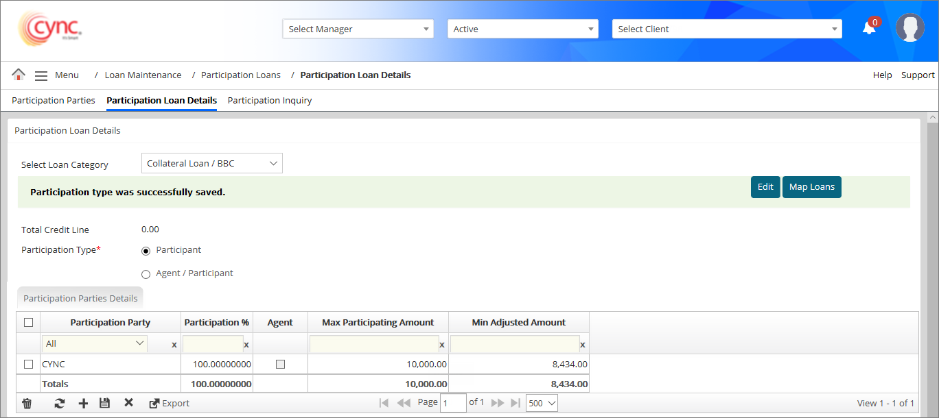Viewport: 939px width, 418px height.
Task: Open the hamburger Menu icon
Action: (41, 75)
